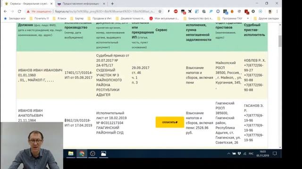Click the lightning bolt extension icon
Viewport: 302px width, 169px height.
pos(169,11)
